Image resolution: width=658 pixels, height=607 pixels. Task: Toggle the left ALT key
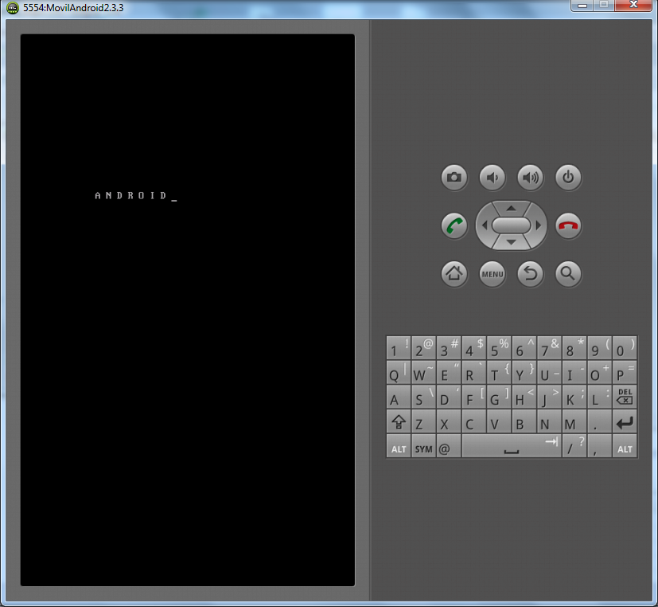pos(398,447)
